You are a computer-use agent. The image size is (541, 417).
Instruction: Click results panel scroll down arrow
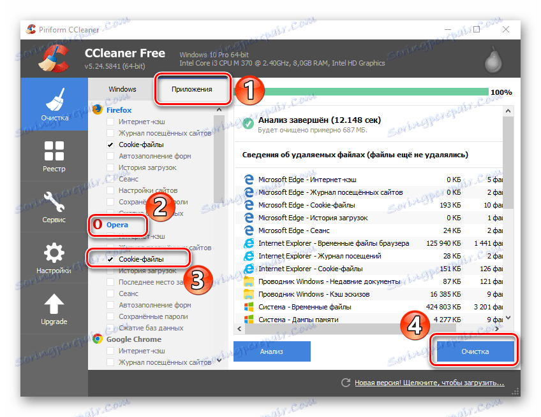[x=508, y=318]
